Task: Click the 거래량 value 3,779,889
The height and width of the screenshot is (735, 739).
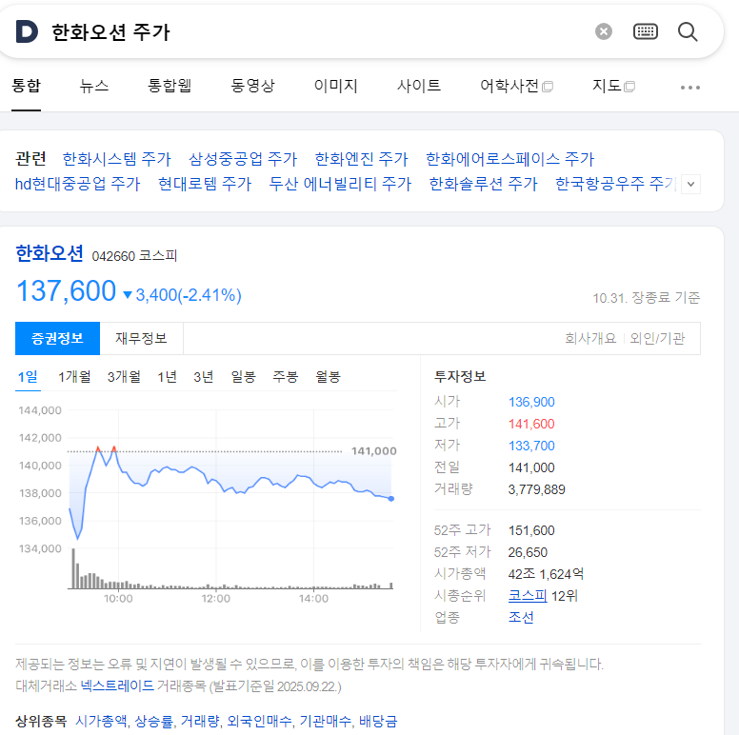Action: (536, 489)
